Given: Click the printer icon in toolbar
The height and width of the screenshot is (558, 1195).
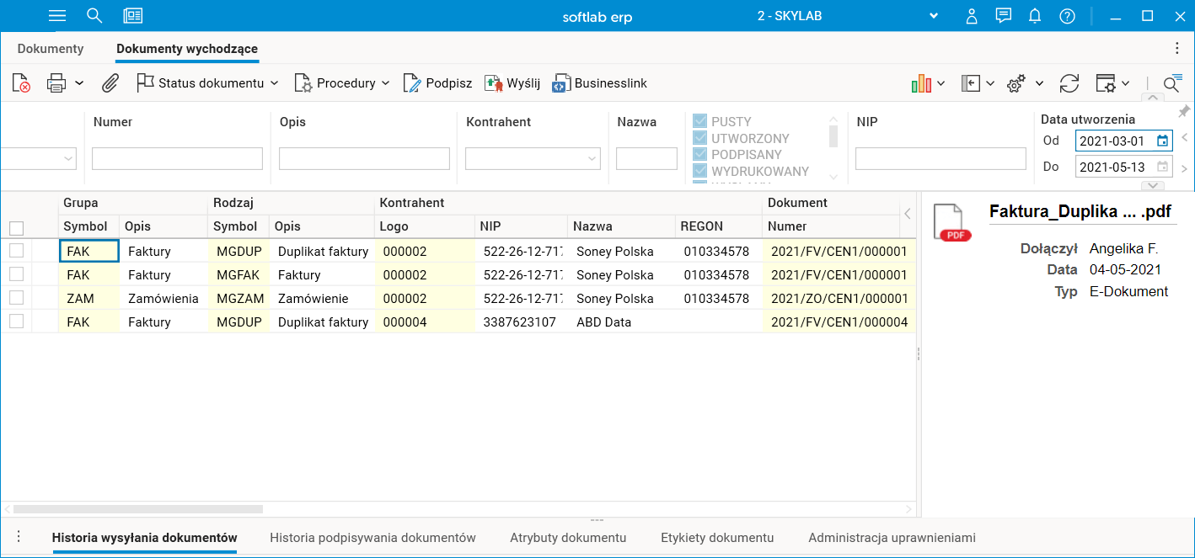Looking at the screenshot, I should click(x=56, y=83).
